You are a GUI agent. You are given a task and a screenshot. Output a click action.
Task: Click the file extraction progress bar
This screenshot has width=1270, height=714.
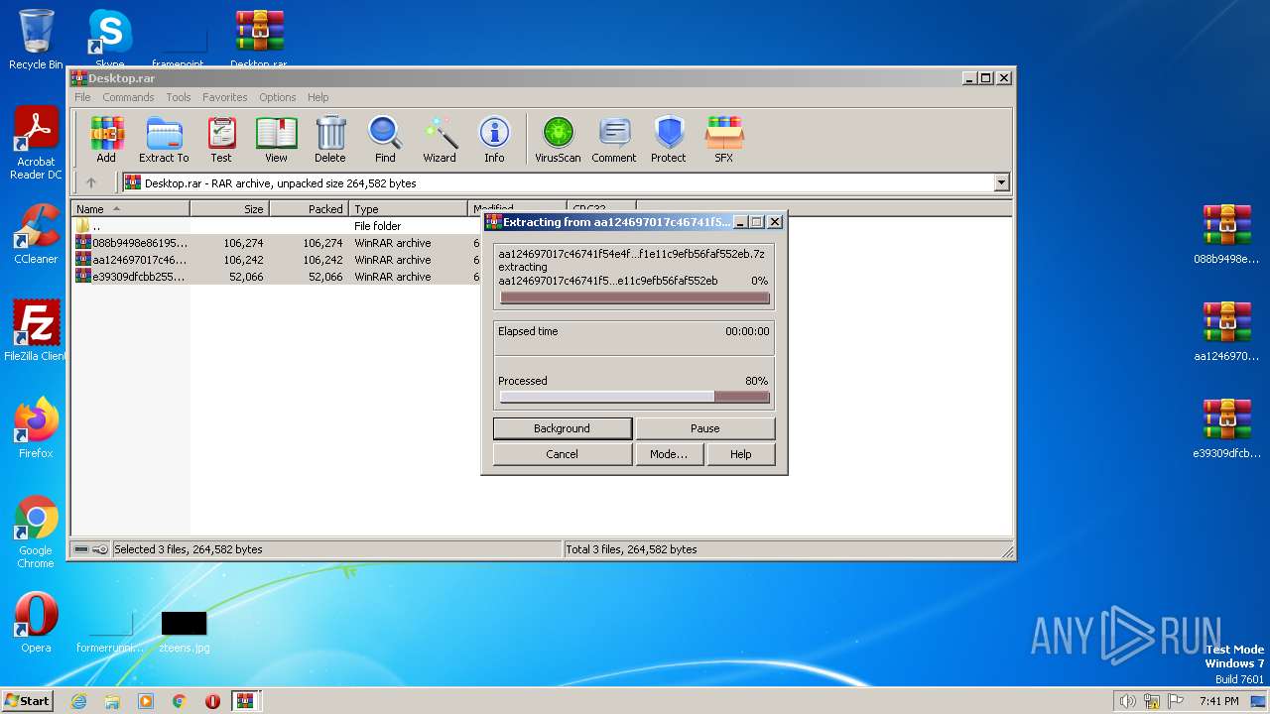click(635, 297)
